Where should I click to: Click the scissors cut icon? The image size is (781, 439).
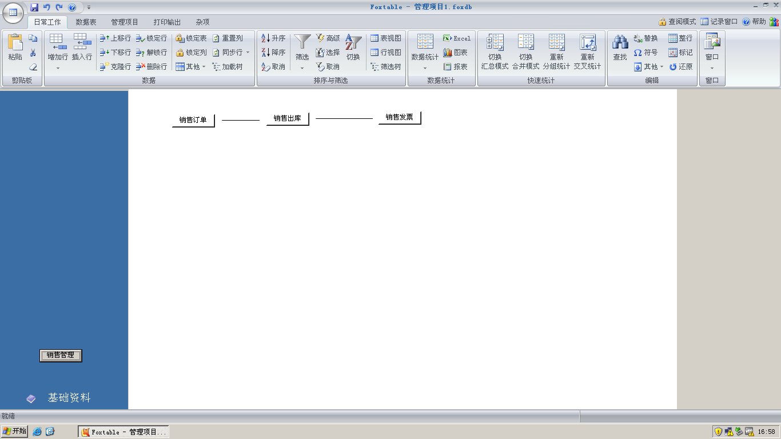coord(33,53)
